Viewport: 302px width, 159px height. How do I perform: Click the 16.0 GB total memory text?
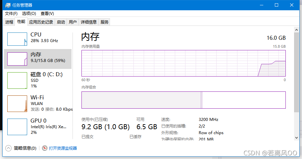point(276,38)
